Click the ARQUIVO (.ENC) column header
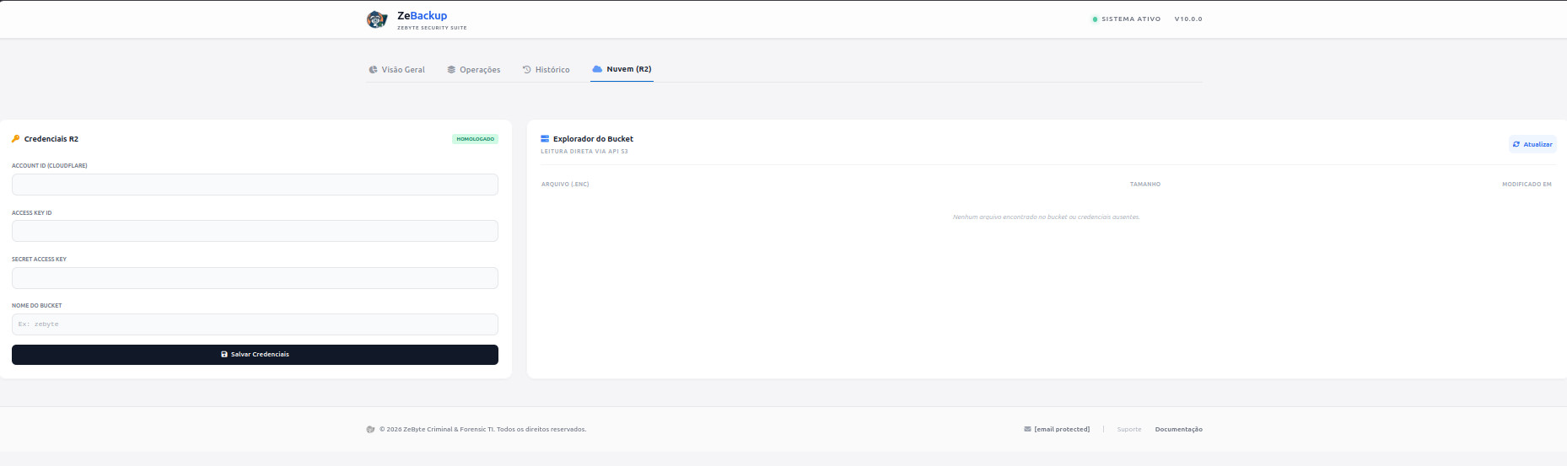This screenshot has width=1567, height=466. (565, 184)
